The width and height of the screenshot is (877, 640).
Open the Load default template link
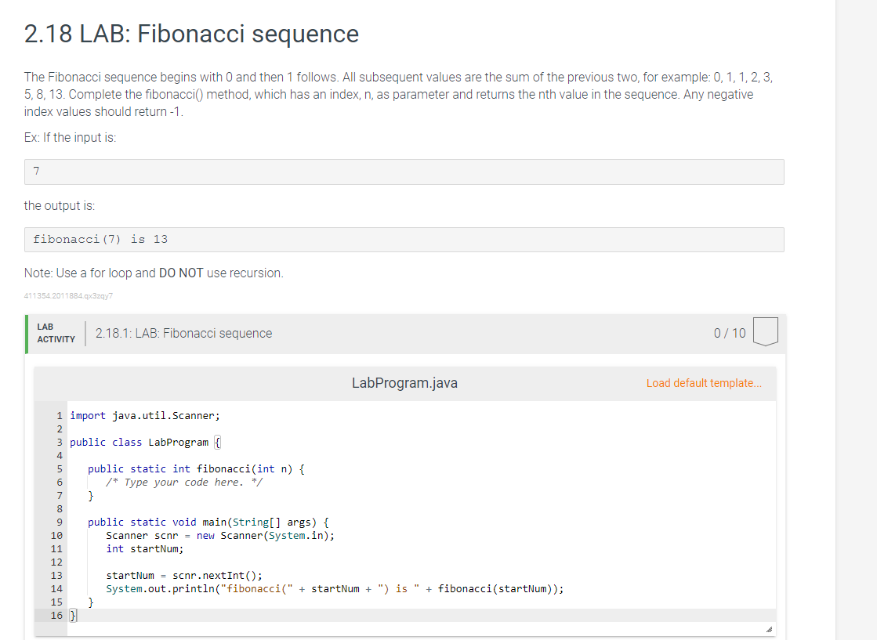point(703,383)
